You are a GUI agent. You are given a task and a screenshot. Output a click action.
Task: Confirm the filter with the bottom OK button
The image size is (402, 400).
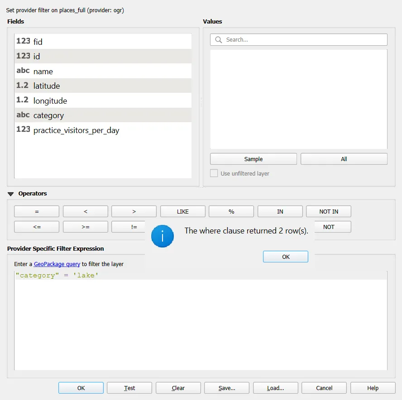(x=81, y=388)
